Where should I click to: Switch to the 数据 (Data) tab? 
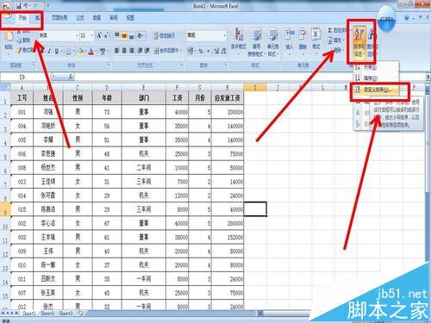[x=97, y=18]
